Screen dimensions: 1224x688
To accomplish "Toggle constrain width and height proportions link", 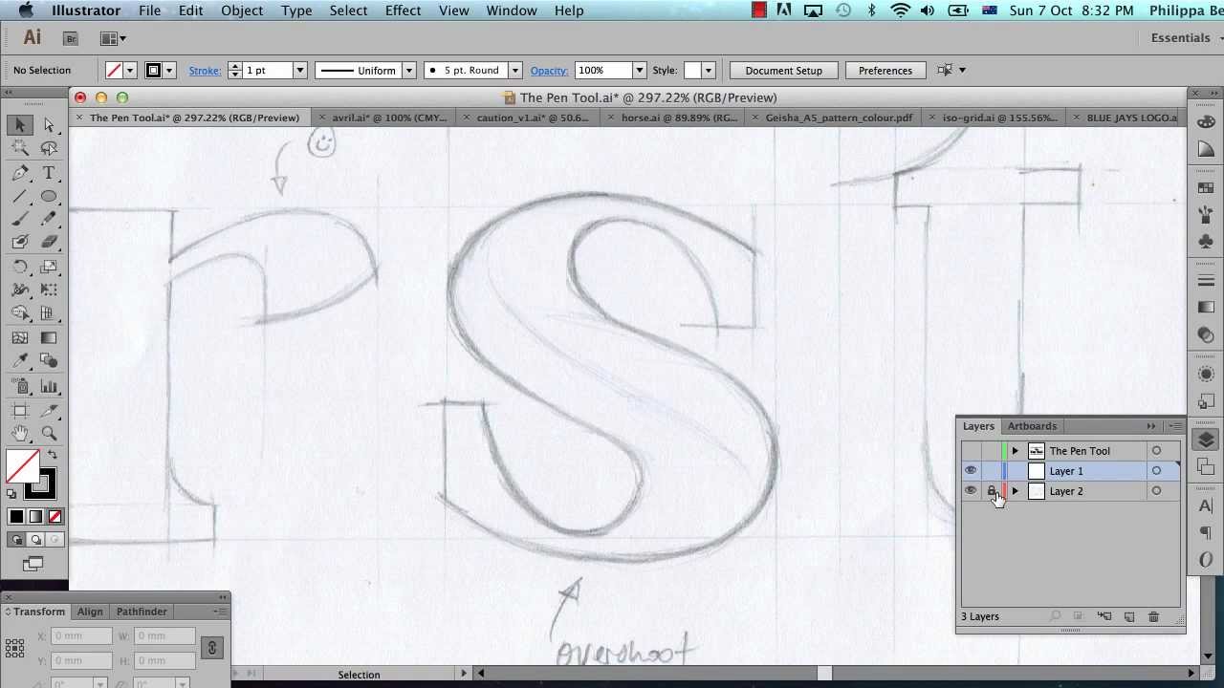I will click(212, 648).
